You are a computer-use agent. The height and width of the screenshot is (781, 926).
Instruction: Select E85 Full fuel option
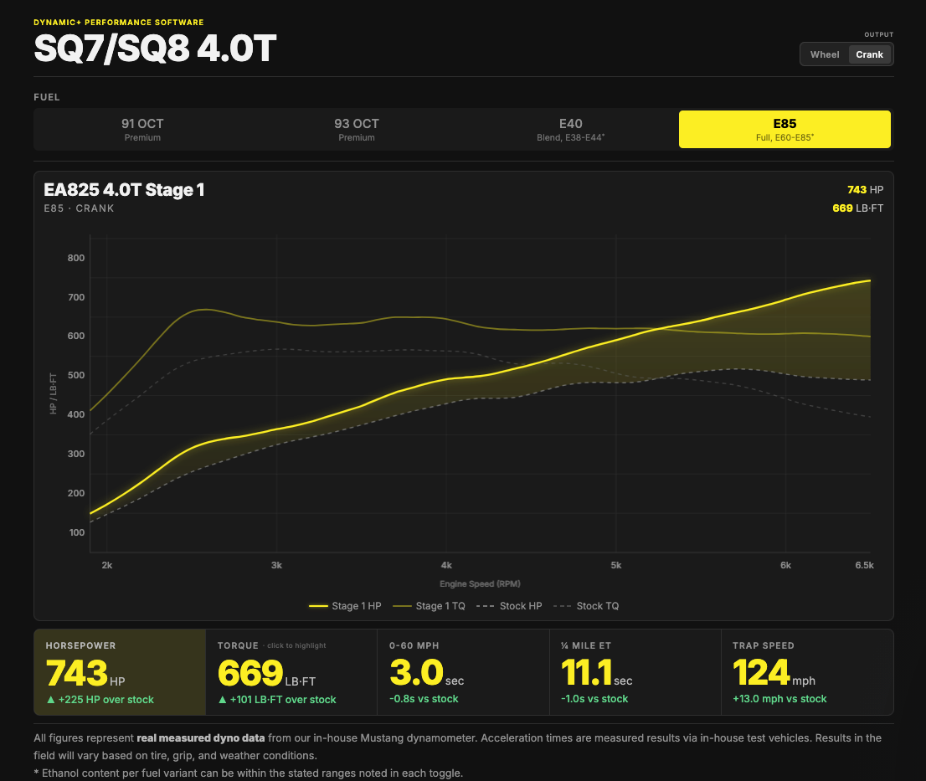tap(785, 129)
